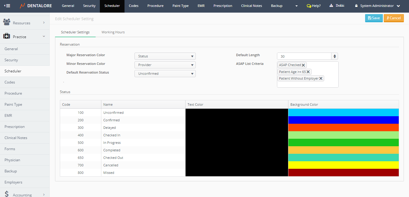
Task: Click the Dentalore logo icon
Action: pos(23,6)
